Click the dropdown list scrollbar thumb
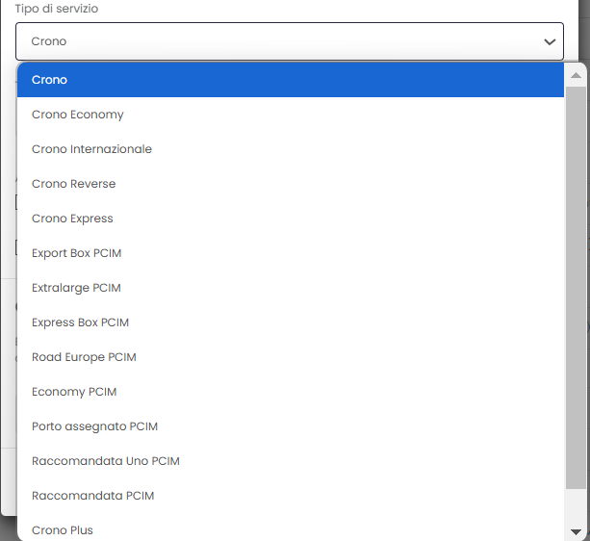Viewport: 590px width, 541px height. (x=576, y=288)
